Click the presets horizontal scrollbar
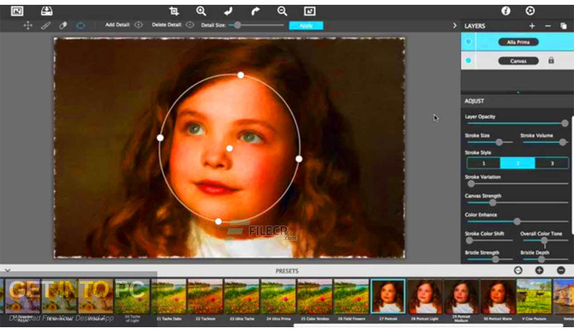 point(428,325)
